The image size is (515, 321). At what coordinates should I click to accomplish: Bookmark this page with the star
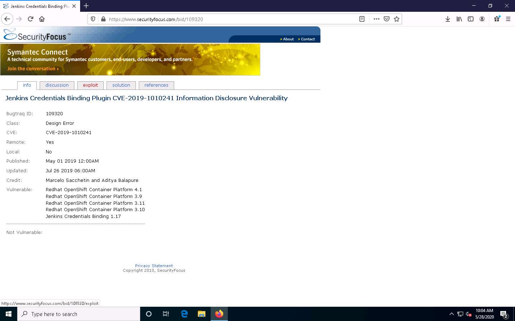(x=397, y=19)
